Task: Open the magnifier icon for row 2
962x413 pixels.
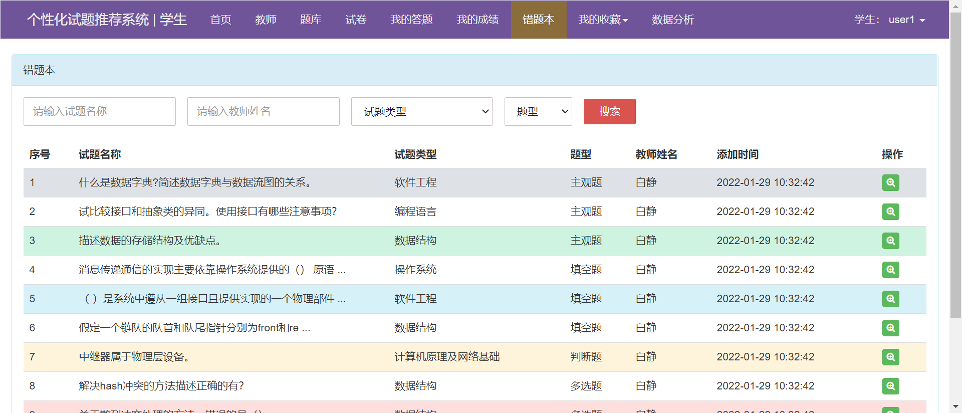Action: click(x=890, y=212)
